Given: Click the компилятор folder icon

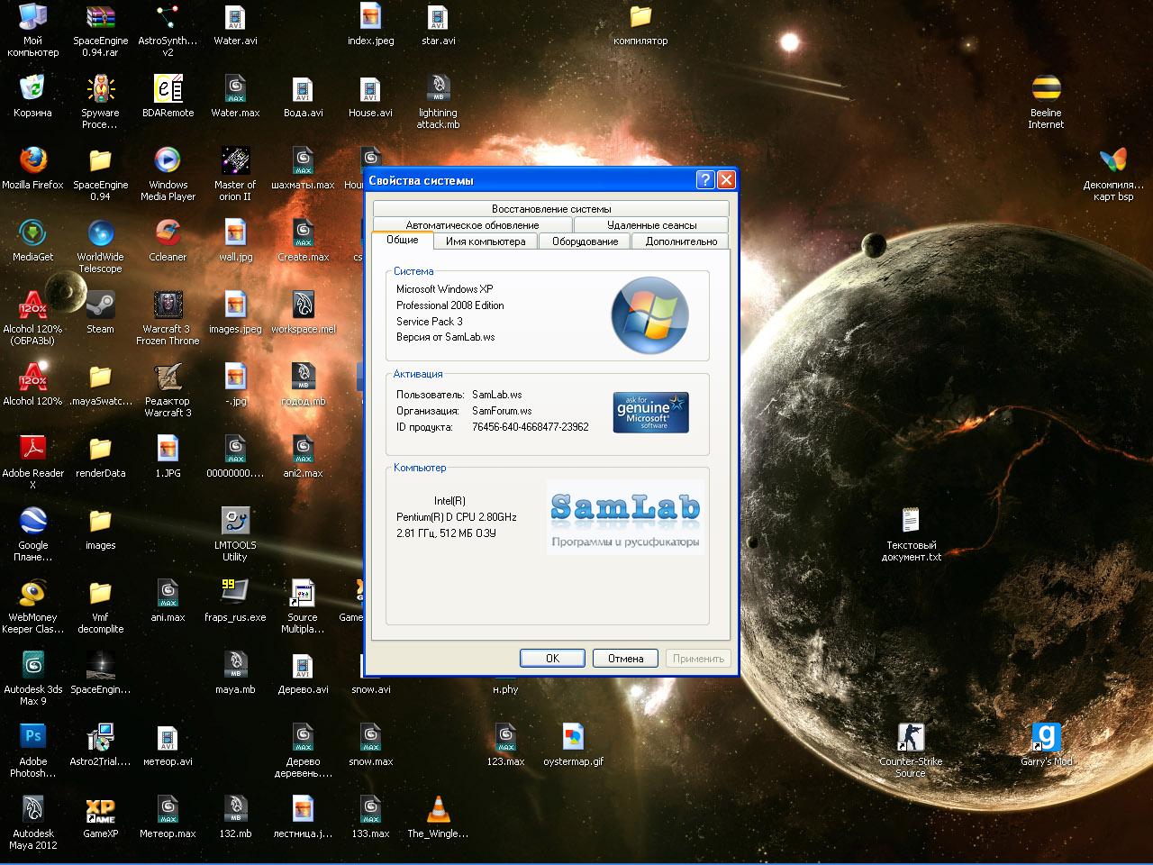Looking at the screenshot, I should pos(640,17).
